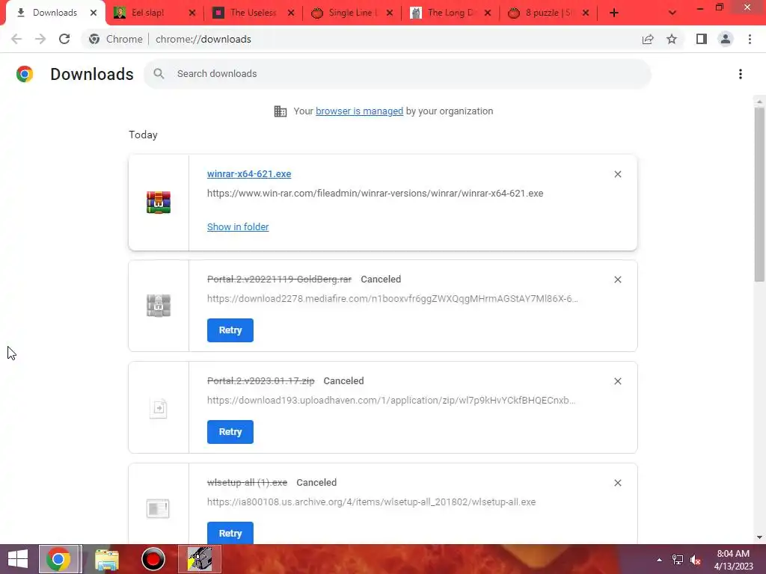This screenshot has width=766, height=574.
Task: Click the archive.org wlsetup URL text
Action: 371,502
